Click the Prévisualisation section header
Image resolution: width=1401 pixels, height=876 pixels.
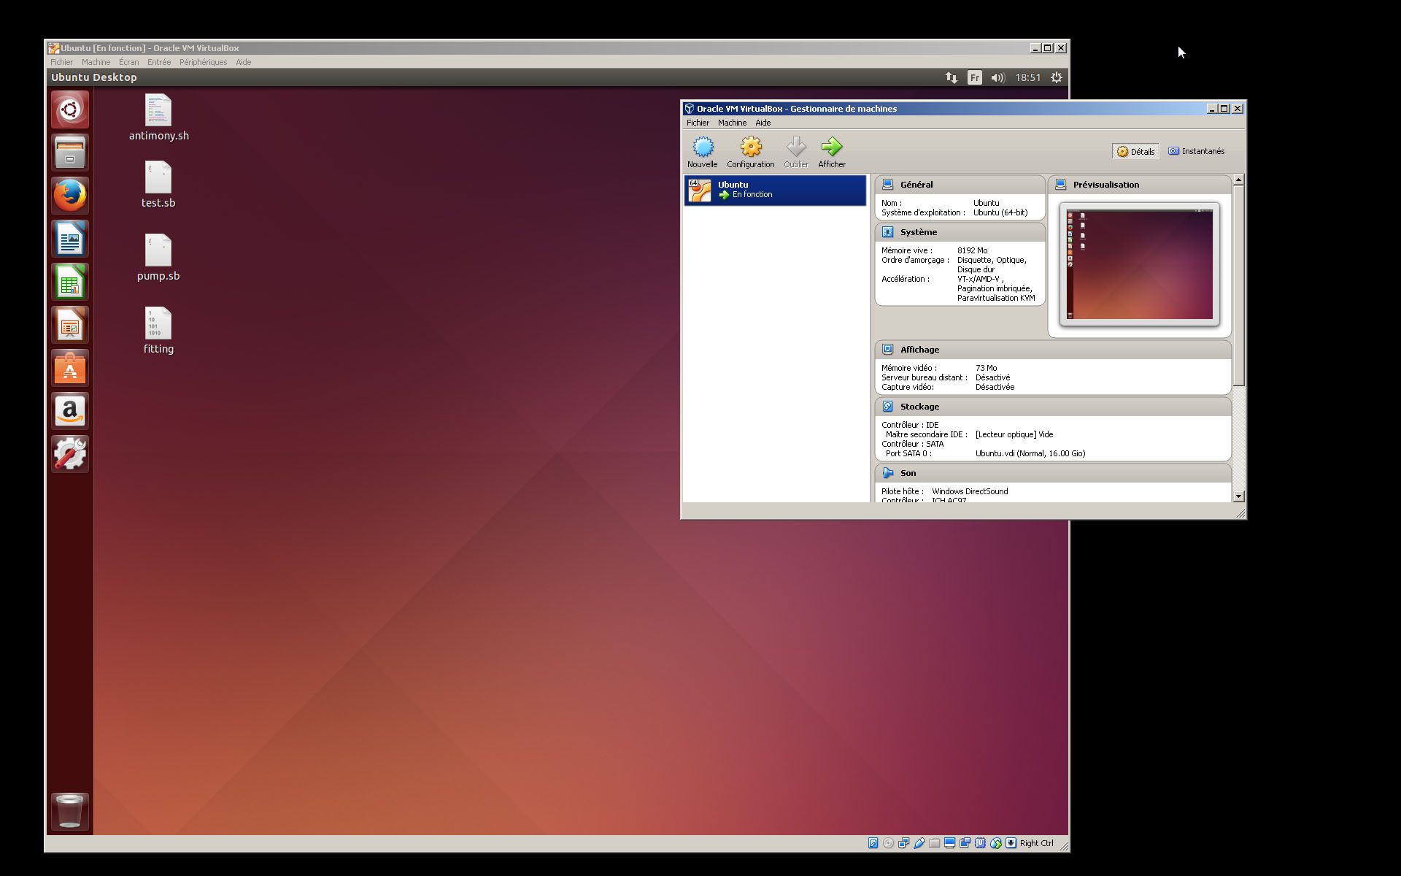[1139, 185]
